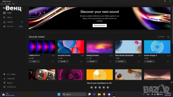This screenshot has width=173, height=97.
Task: Rate experience with the fourth star
Action: pyautogui.click(x=104, y=87)
